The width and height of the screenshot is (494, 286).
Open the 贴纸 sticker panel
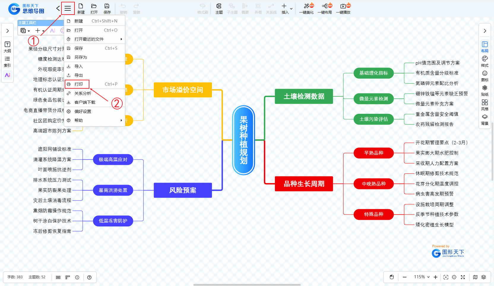(x=484, y=90)
